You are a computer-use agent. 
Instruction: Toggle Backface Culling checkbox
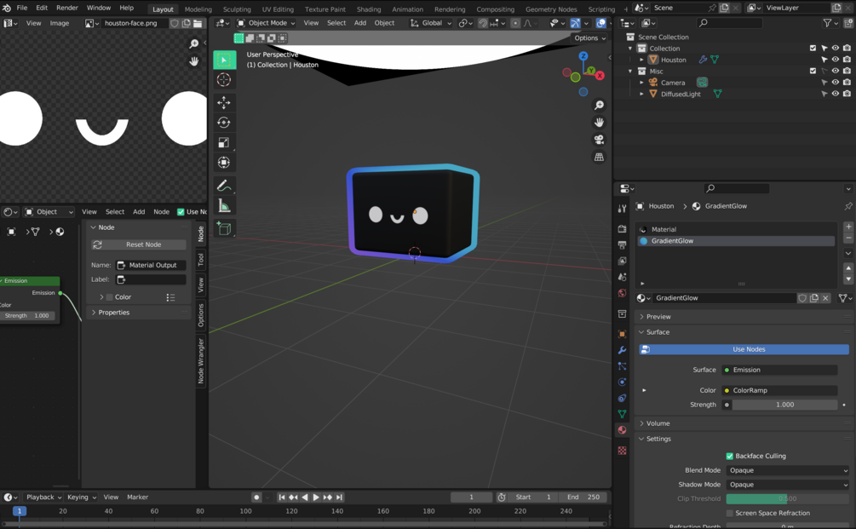click(x=729, y=456)
